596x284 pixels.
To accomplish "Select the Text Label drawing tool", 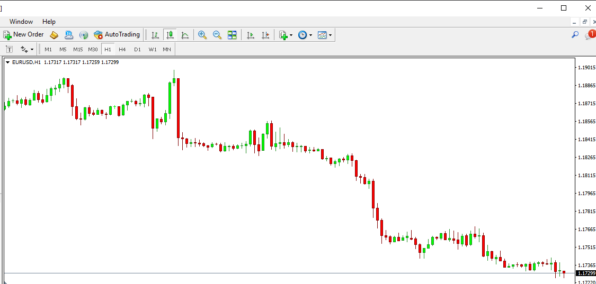I will point(10,49).
